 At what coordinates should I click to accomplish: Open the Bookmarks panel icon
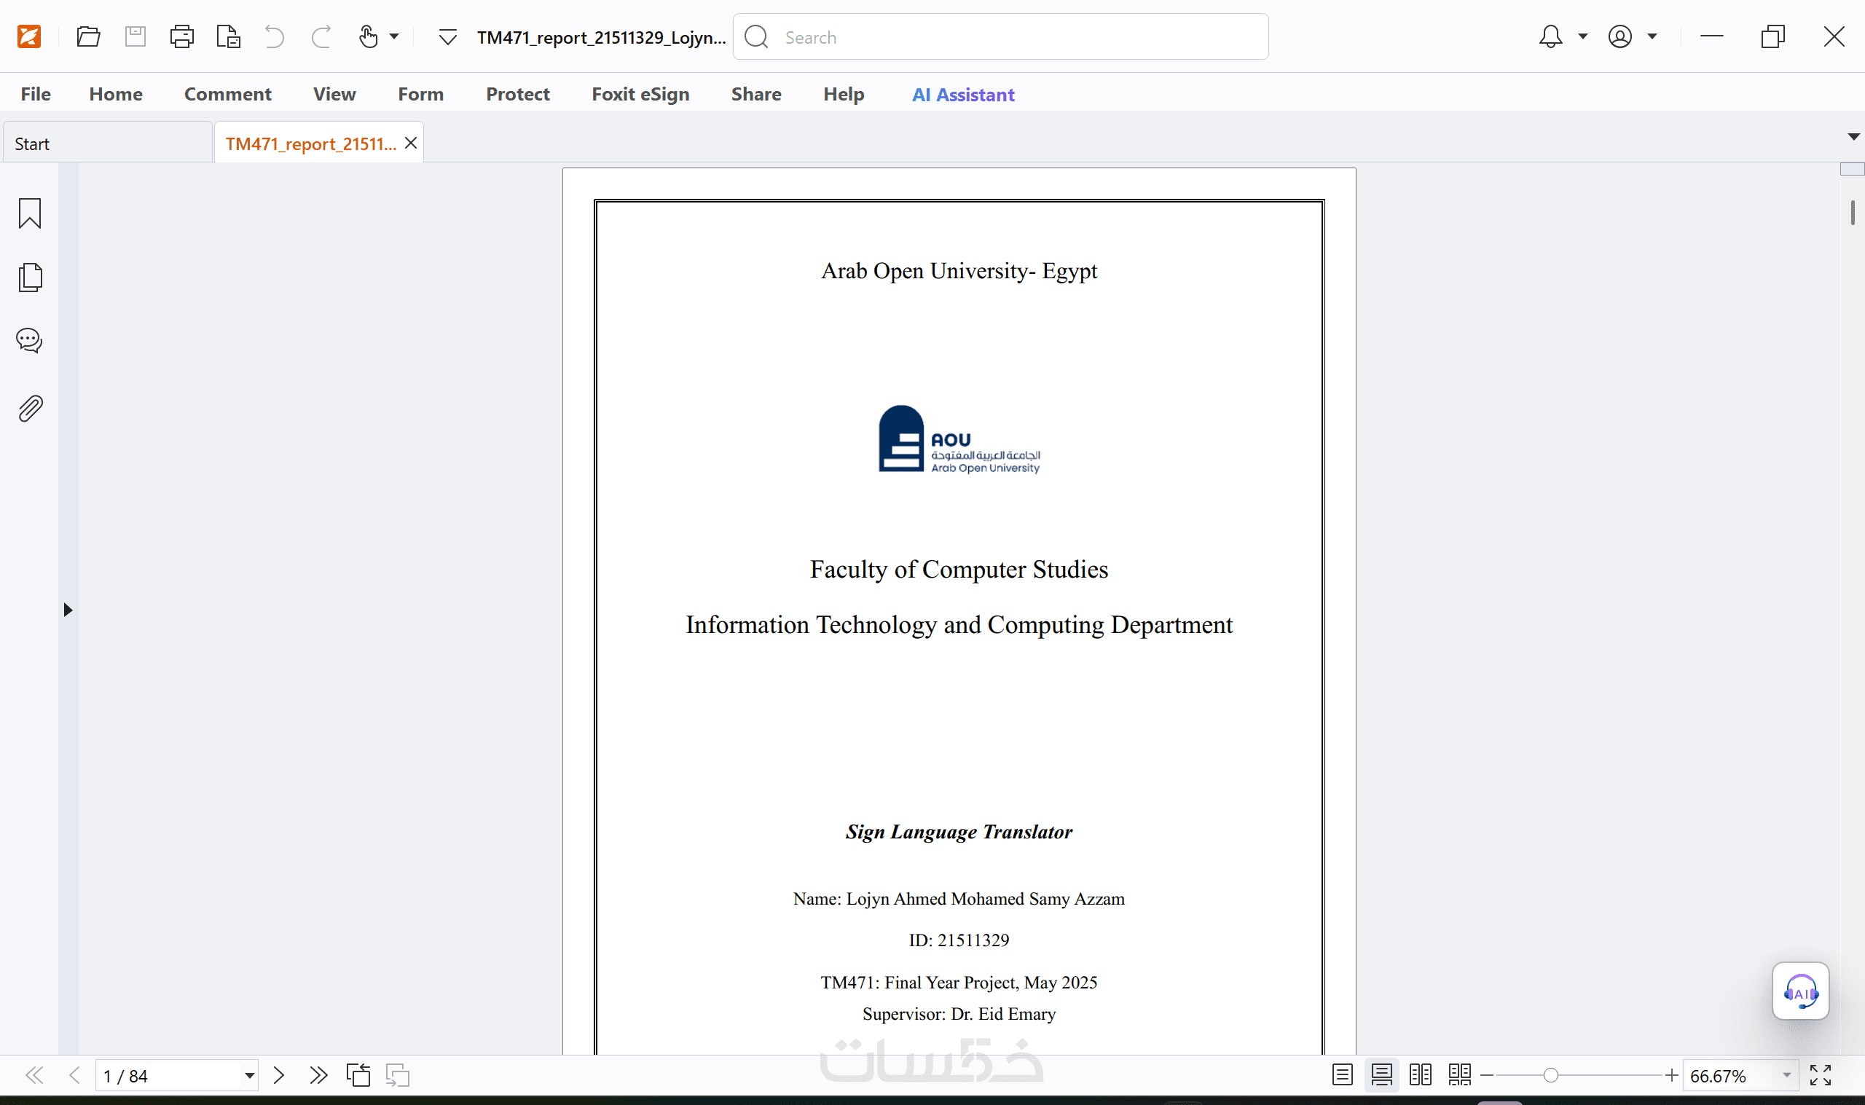30,213
